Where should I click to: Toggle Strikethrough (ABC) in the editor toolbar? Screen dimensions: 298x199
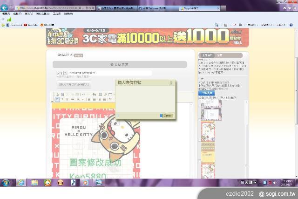tap(73, 99)
